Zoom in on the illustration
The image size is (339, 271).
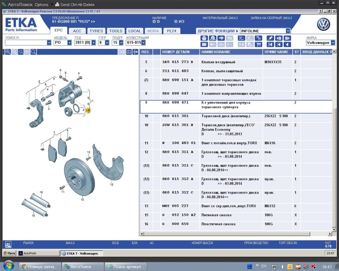tap(8, 52)
